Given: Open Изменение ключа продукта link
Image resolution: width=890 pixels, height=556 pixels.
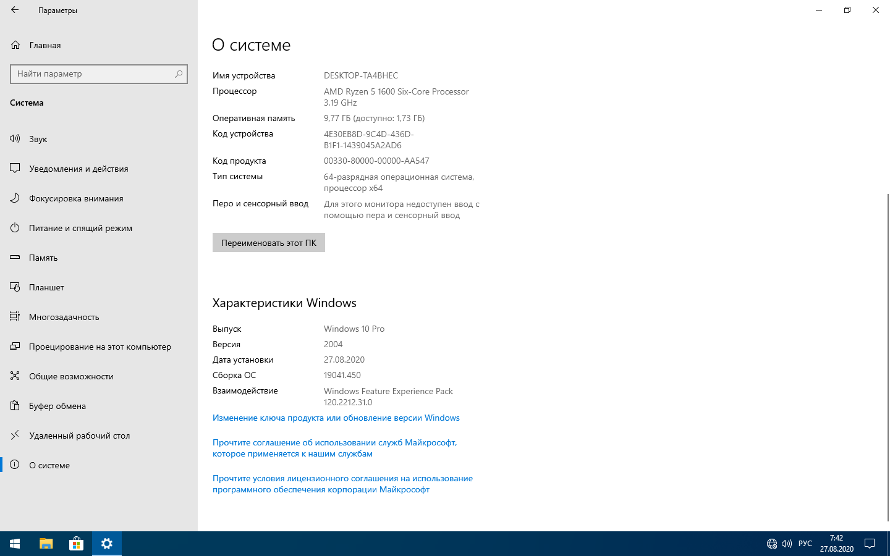Looking at the screenshot, I should point(336,418).
